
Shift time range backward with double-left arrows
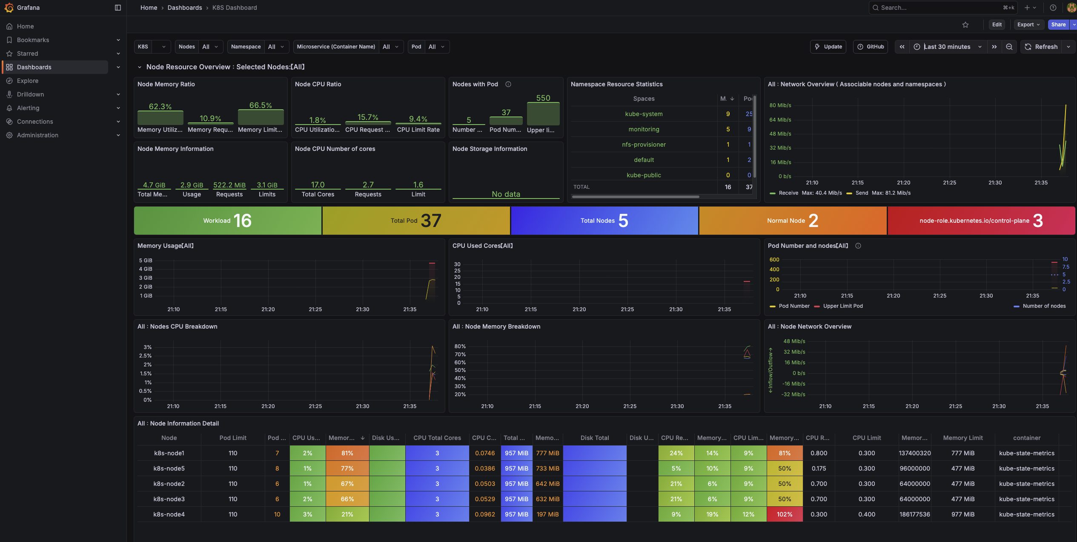point(902,47)
